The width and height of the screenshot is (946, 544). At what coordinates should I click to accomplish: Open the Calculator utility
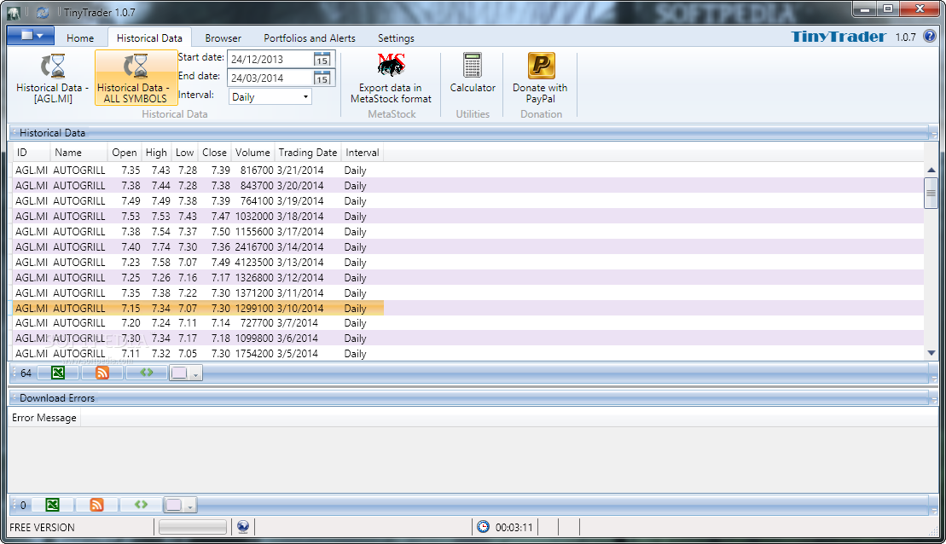point(473,73)
